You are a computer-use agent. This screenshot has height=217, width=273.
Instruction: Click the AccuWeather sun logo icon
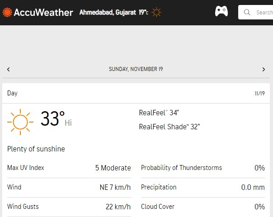click(x=7, y=12)
